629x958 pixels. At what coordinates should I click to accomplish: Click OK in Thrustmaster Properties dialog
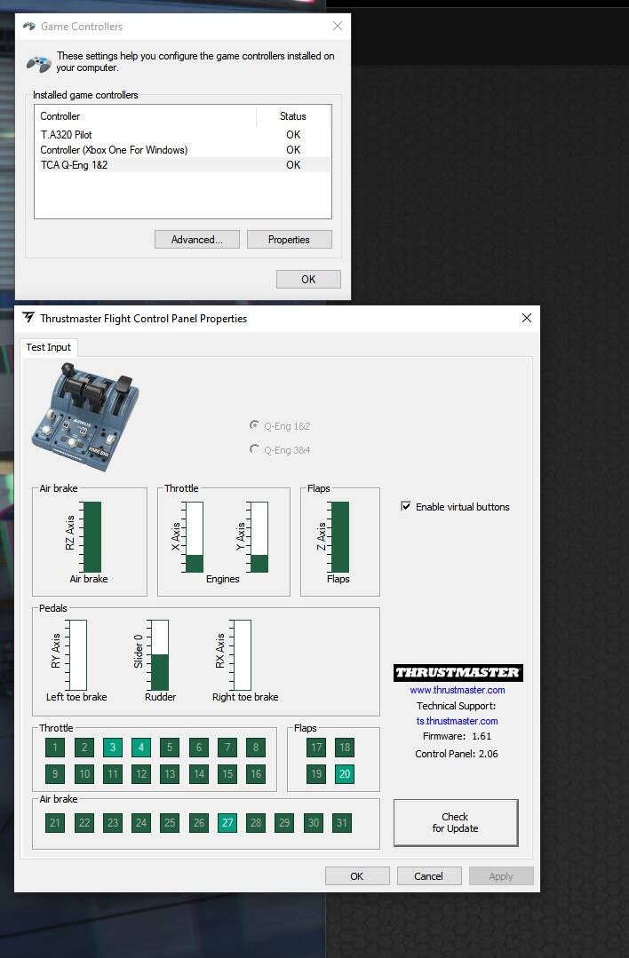[x=357, y=875]
